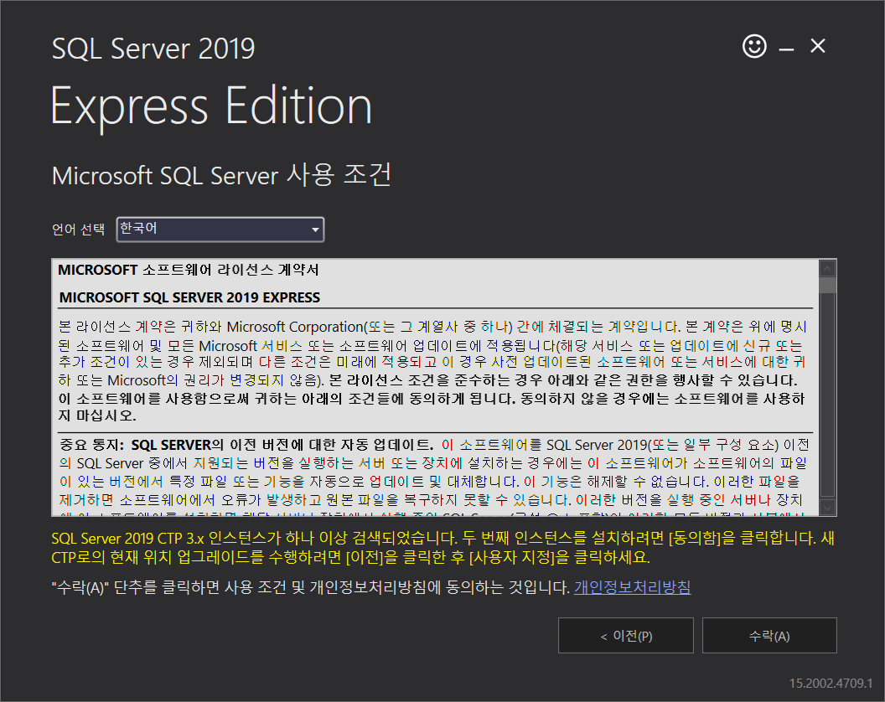Click the version number 15.2002.4709.1
Viewport: 885px width, 702px height.
(831, 684)
